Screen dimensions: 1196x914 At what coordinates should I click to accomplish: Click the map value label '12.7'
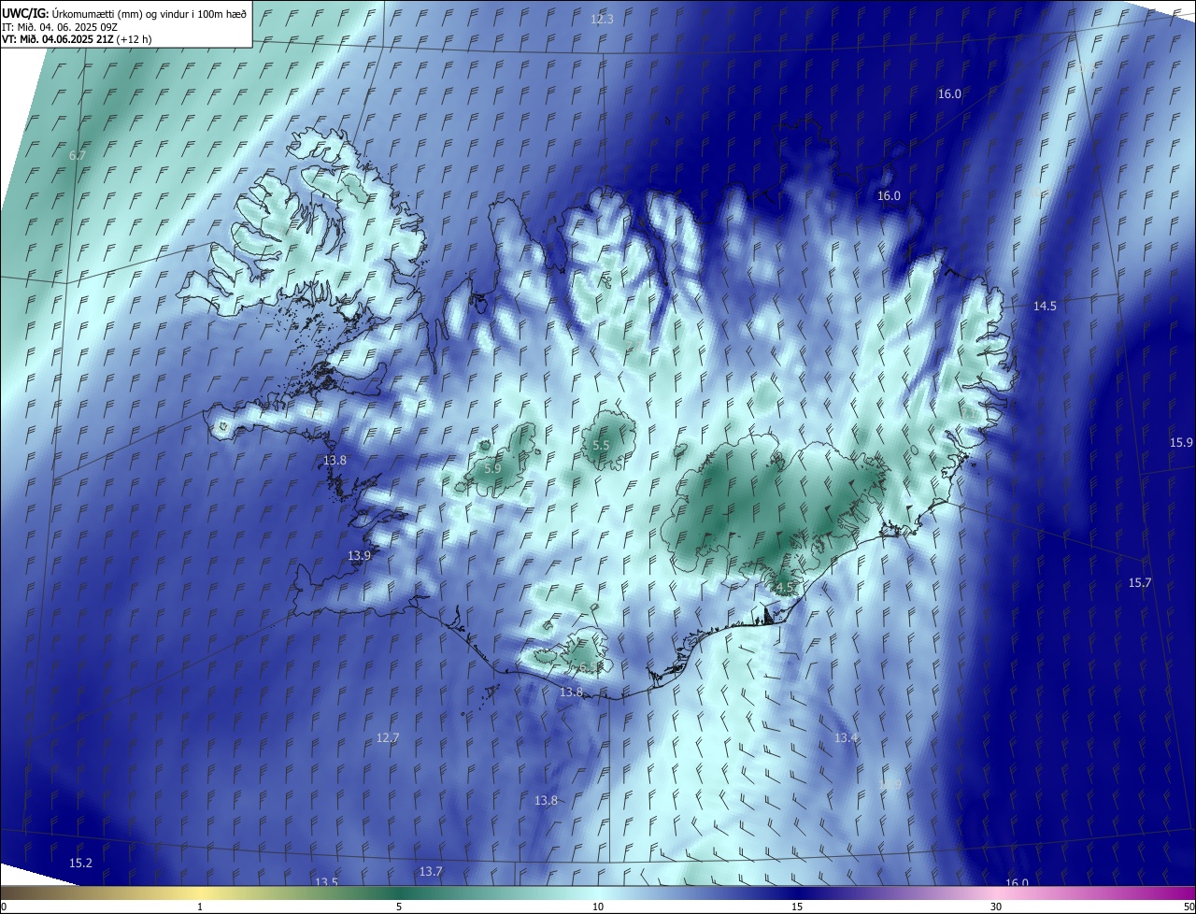[x=388, y=738]
